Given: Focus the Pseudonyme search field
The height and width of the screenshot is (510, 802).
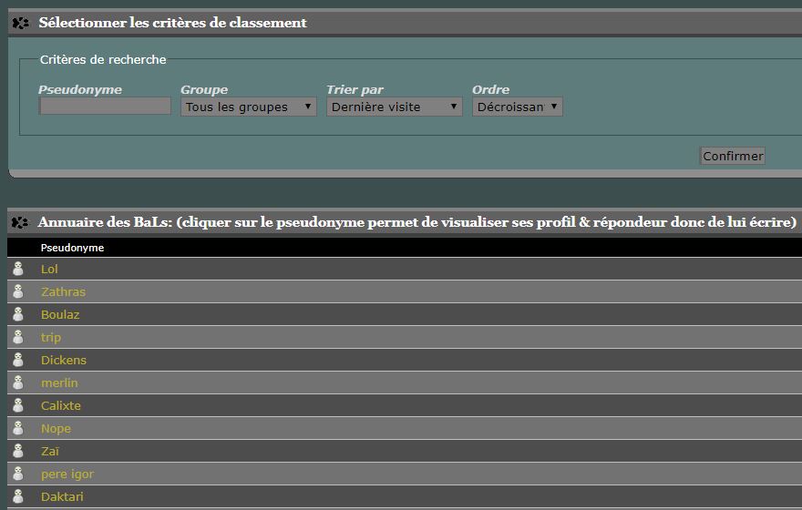Looking at the screenshot, I should tap(105, 107).
